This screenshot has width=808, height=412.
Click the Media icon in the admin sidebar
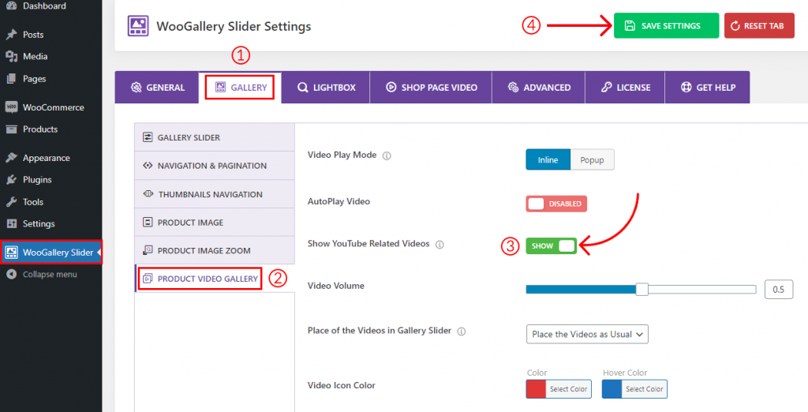(11, 56)
